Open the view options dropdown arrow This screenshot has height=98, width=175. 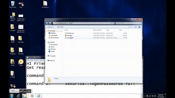[132, 27]
